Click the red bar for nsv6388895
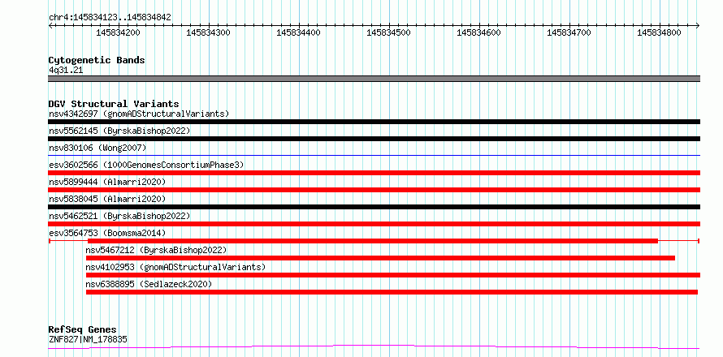The width and height of the screenshot is (723, 357). pyautogui.click(x=392, y=292)
